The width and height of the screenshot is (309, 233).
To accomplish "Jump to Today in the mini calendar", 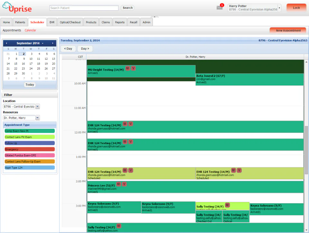I will [30, 84].
